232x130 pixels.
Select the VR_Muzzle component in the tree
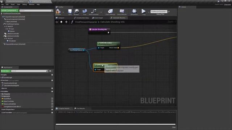pyautogui.click(x=12, y=41)
